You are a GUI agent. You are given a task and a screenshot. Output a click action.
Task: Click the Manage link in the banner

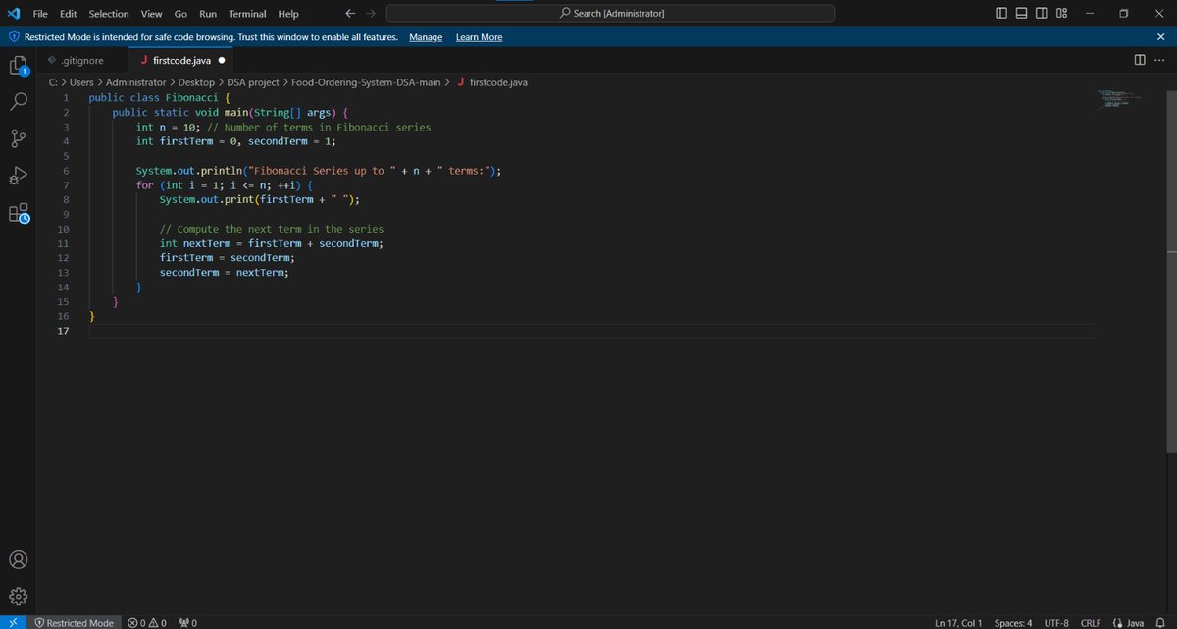tap(426, 37)
